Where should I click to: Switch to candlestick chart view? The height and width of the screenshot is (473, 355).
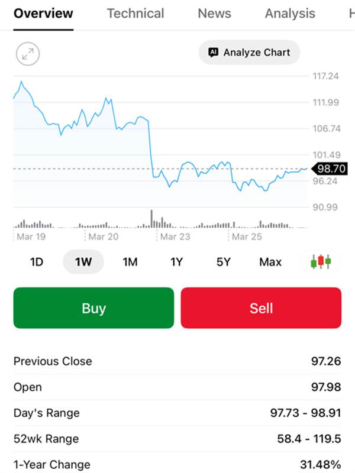321,261
